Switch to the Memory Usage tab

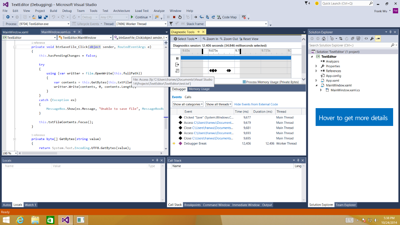199,89
